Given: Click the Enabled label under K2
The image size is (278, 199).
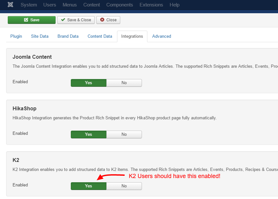Looking at the screenshot, I should point(20,185).
